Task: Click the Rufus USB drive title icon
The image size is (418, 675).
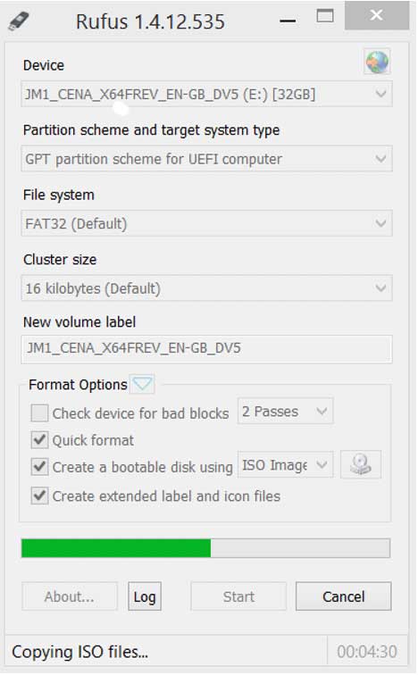Action: click(19, 21)
